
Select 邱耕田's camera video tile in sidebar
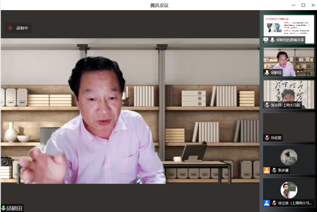(x=289, y=61)
